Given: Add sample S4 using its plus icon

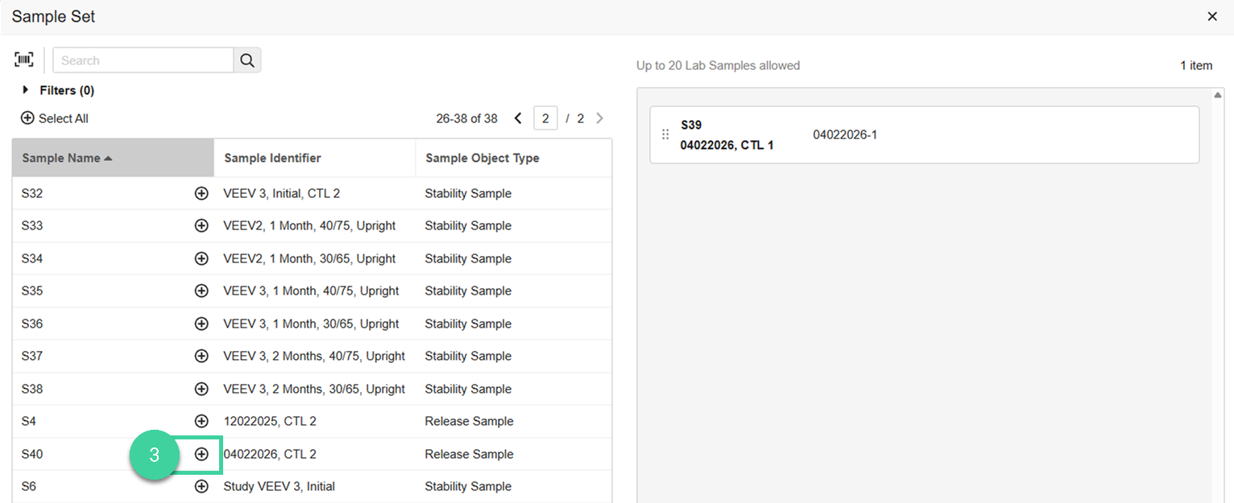Looking at the screenshot, I should [201, 421].
